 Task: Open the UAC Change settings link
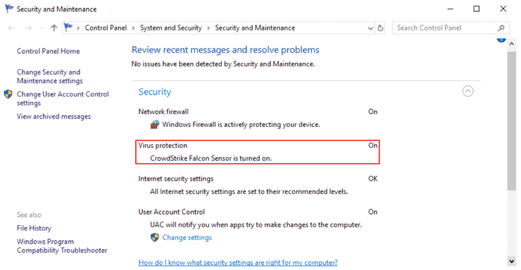coord(187,238)
